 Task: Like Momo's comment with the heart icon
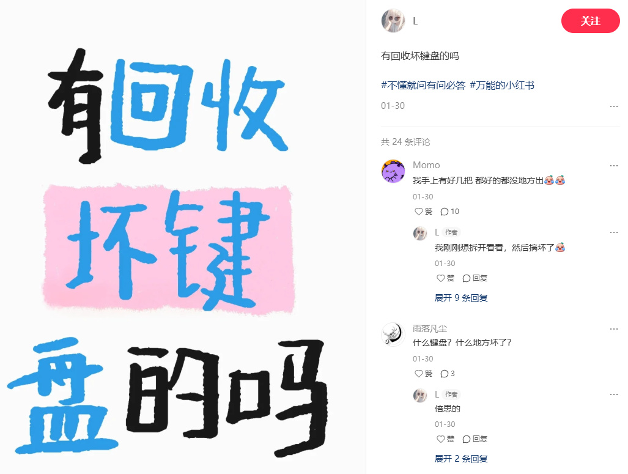pos(423,212)
